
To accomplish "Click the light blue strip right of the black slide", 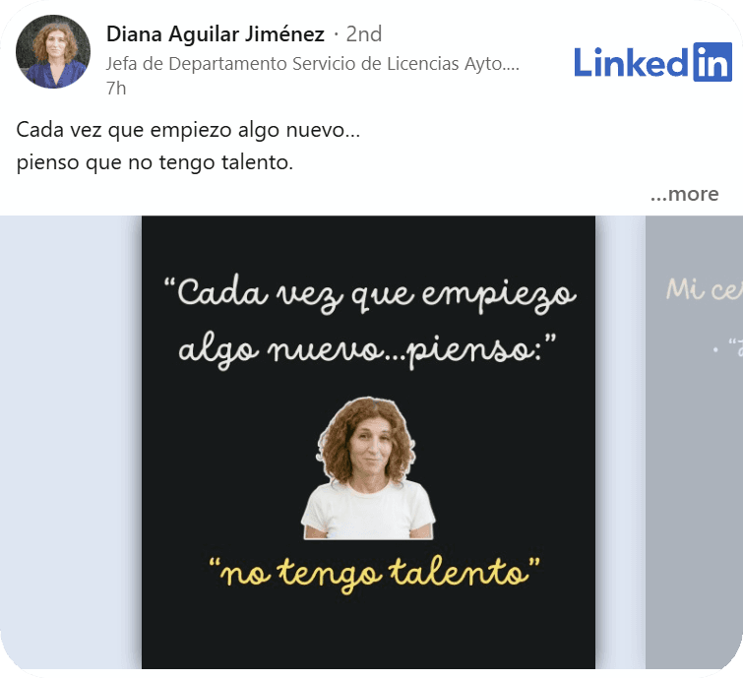I will coord(620,442).
